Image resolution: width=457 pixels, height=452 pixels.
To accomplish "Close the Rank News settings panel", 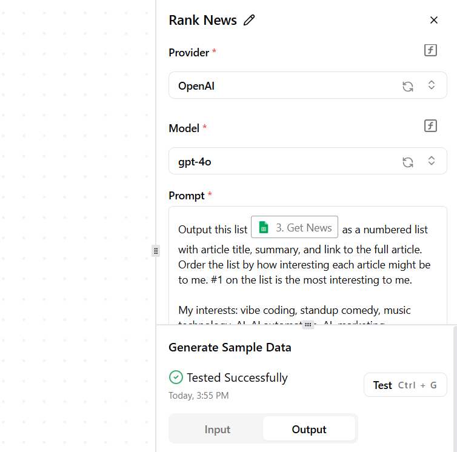I will (x=433, y=20).
